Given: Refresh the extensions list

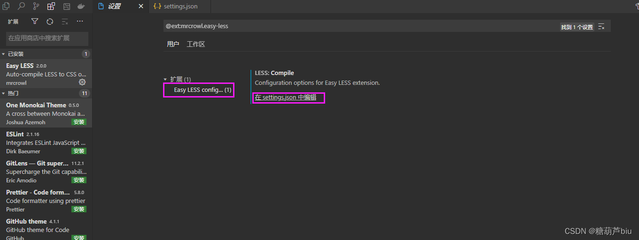Looking at the screenshot, I should click(x=50, y=22).
